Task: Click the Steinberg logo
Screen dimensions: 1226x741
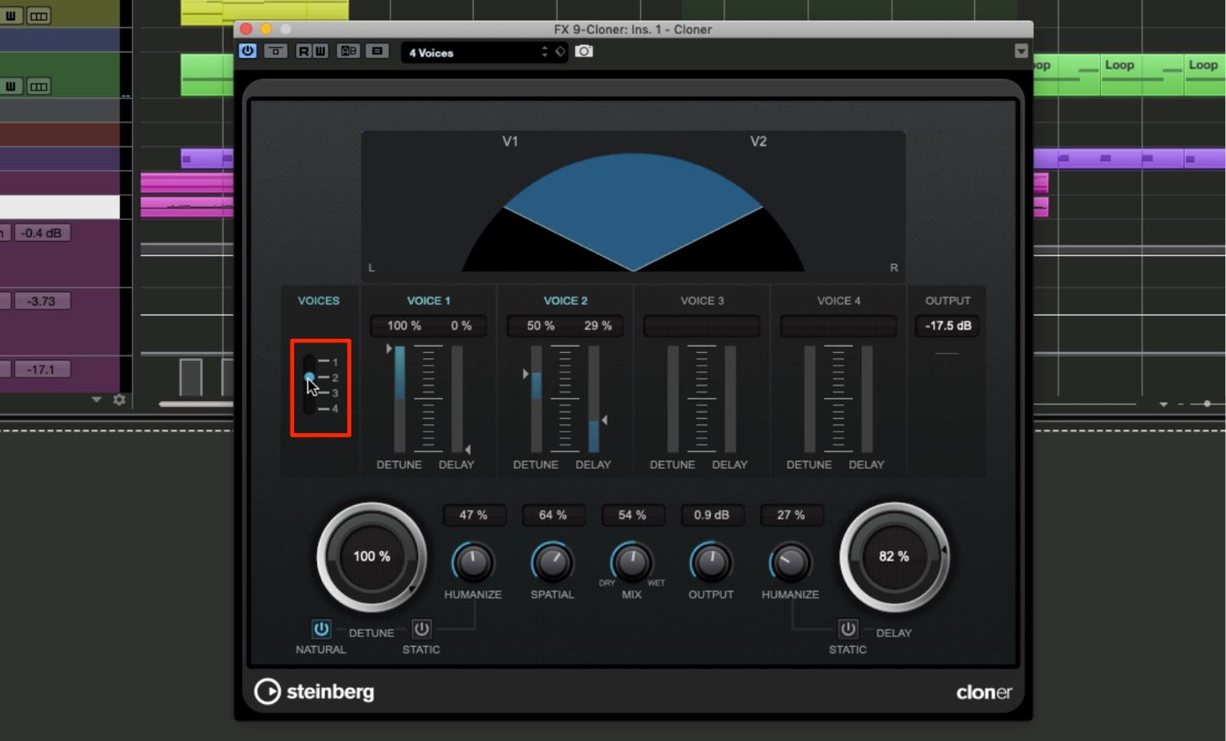Action: (x=314, y=692)
